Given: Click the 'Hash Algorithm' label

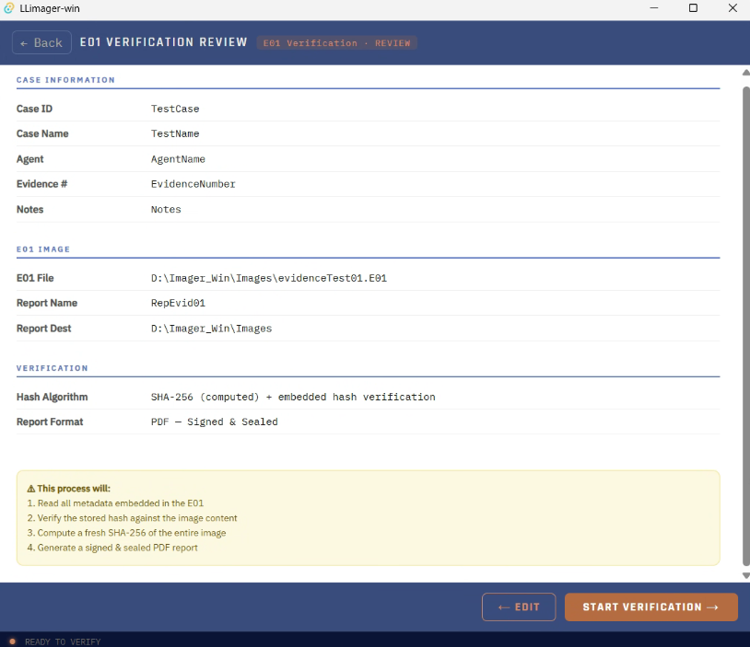Looking at the screenshot, I should click(53, 397).
